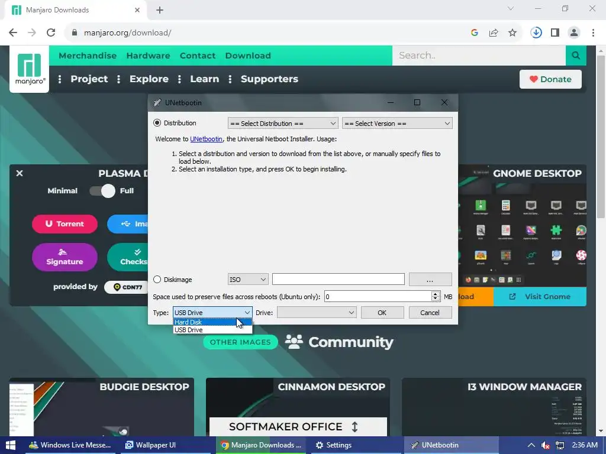Increase persistence space with up stepper arrow
606x454 pixels.
(x=436, y=294)
